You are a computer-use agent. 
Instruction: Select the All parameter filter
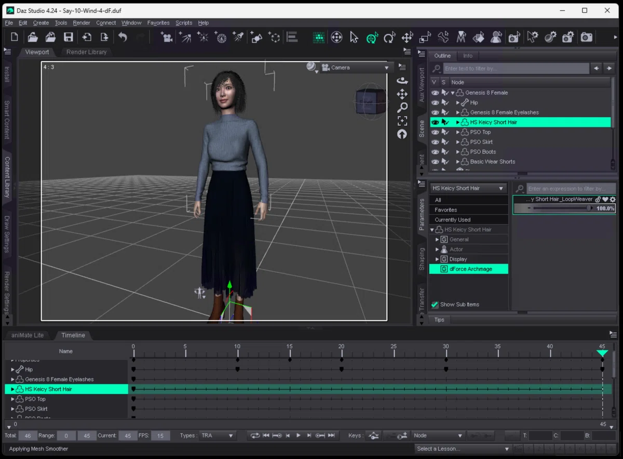click(469, 200)
